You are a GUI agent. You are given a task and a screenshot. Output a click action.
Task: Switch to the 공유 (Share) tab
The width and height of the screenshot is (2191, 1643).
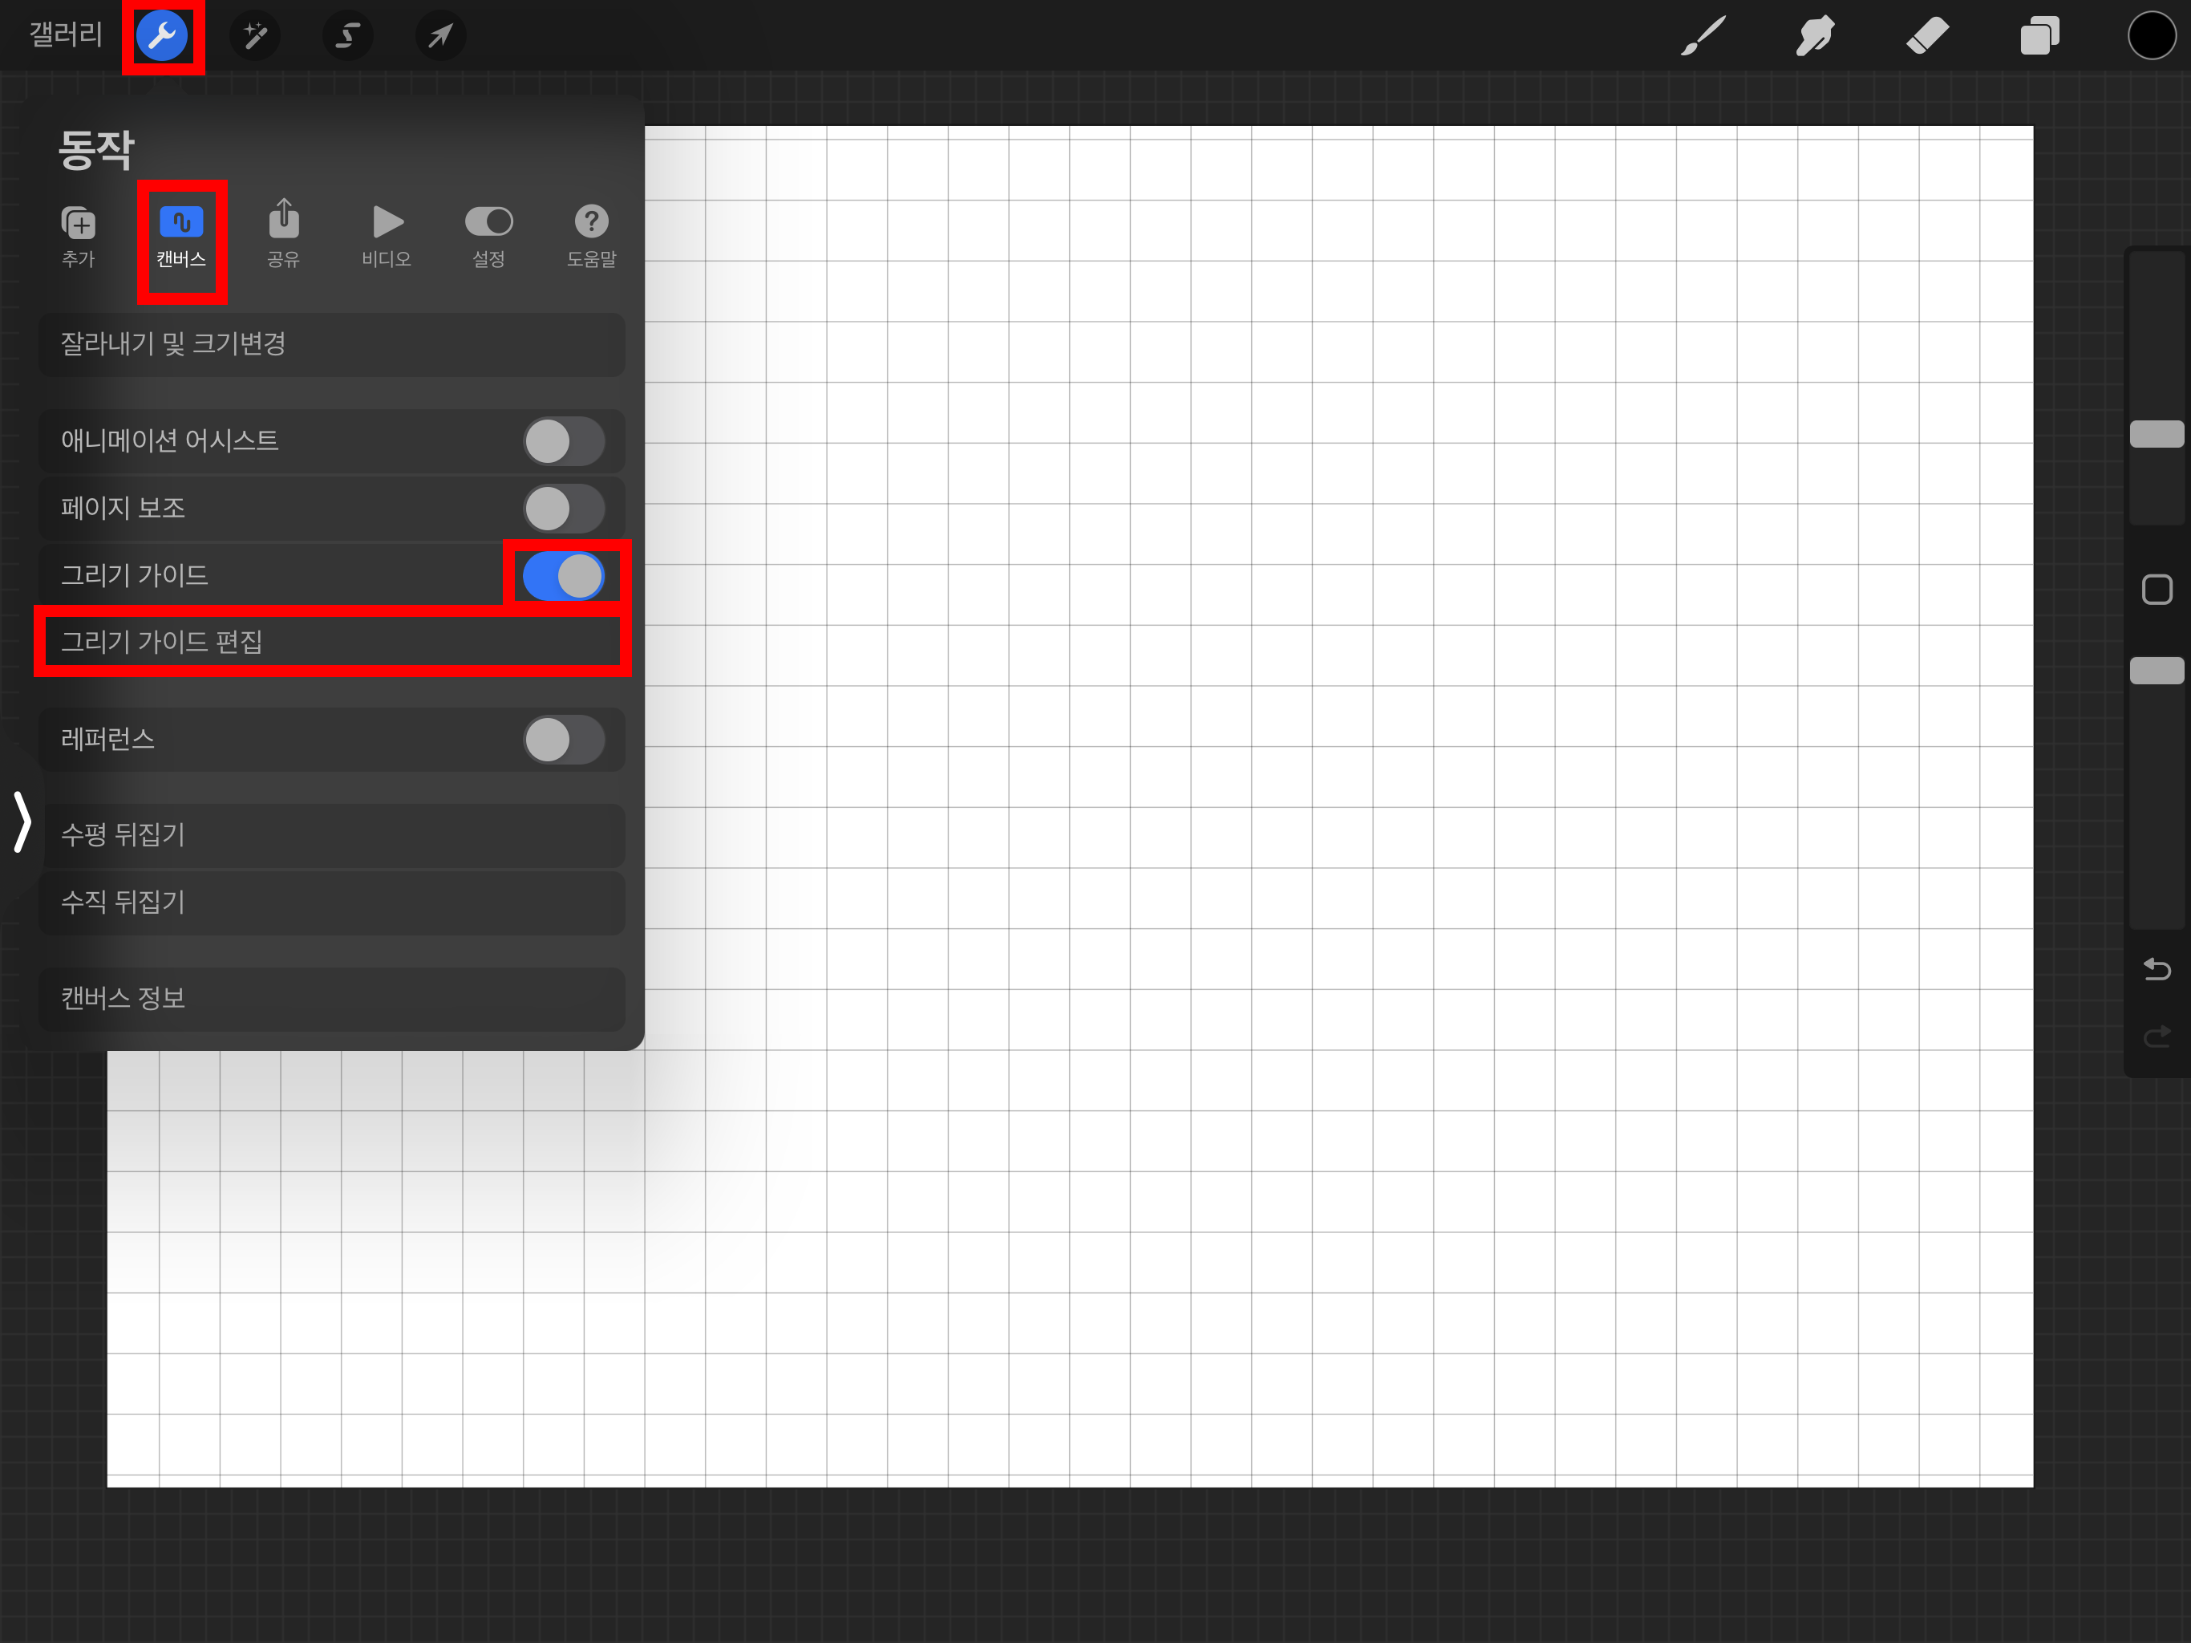click(283, 236)
